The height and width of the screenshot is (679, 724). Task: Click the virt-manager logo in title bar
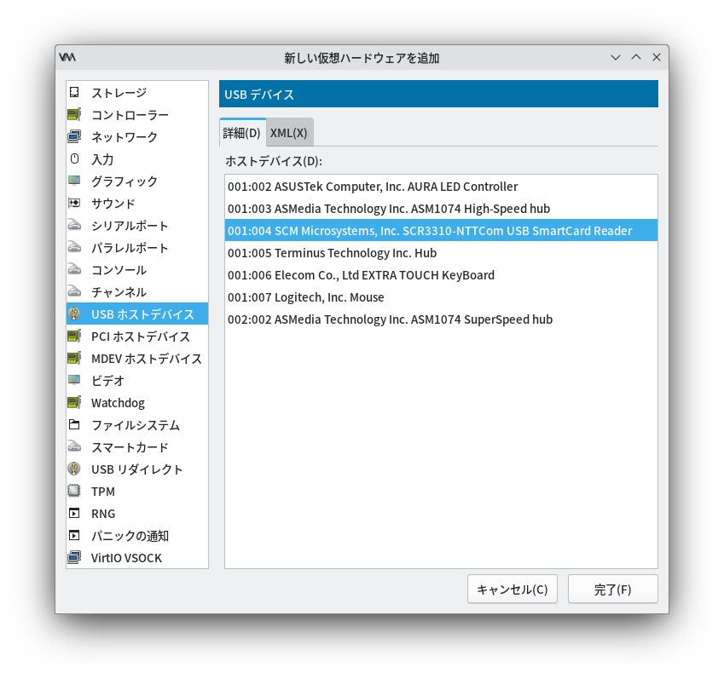pos(67,57)
